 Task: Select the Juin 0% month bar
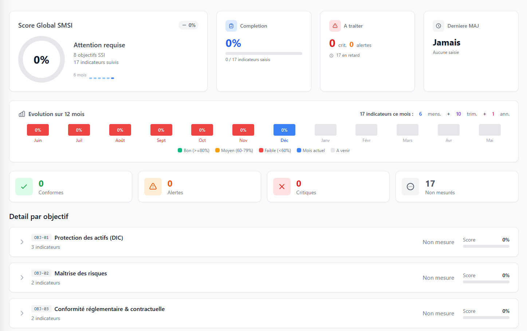(x=38, y=130)
